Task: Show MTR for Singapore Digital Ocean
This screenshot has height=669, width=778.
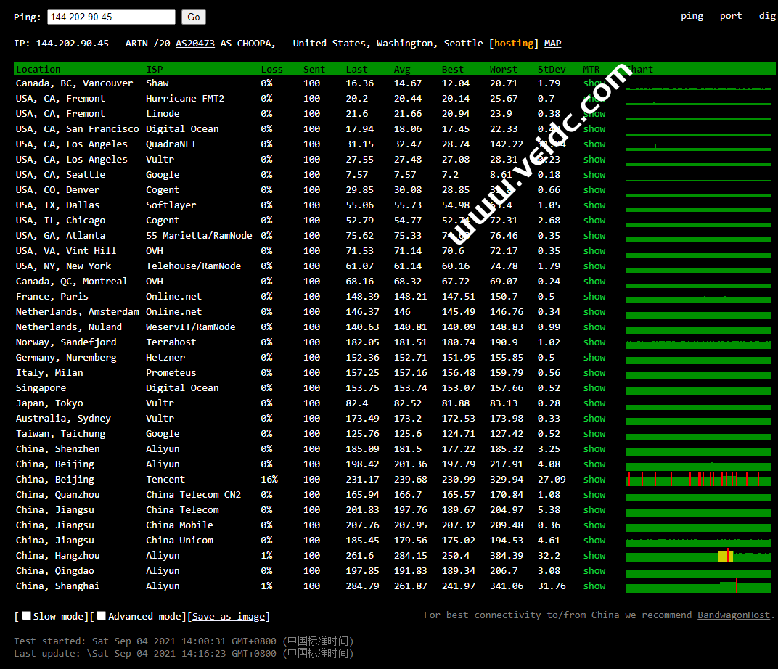Action: click(x=594, y=388)
